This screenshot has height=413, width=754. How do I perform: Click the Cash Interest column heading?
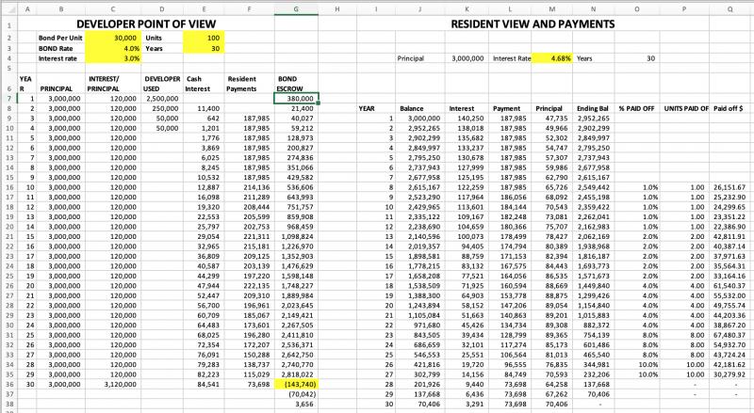[198, 84]
